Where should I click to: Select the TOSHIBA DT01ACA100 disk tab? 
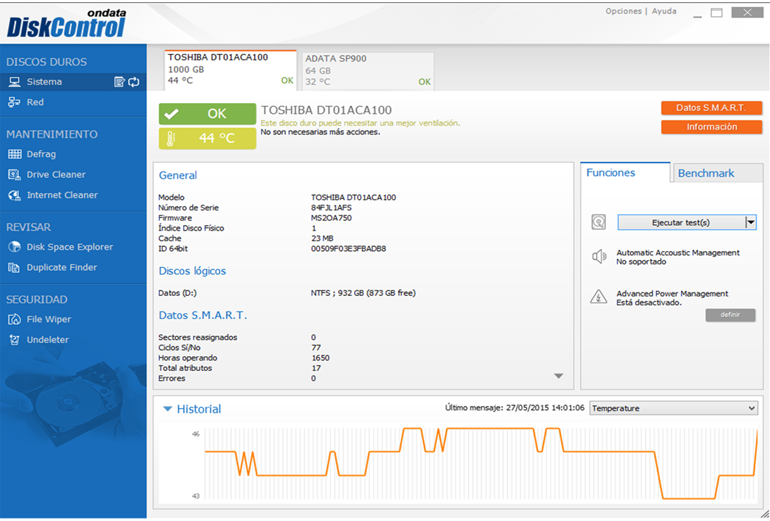230,69
